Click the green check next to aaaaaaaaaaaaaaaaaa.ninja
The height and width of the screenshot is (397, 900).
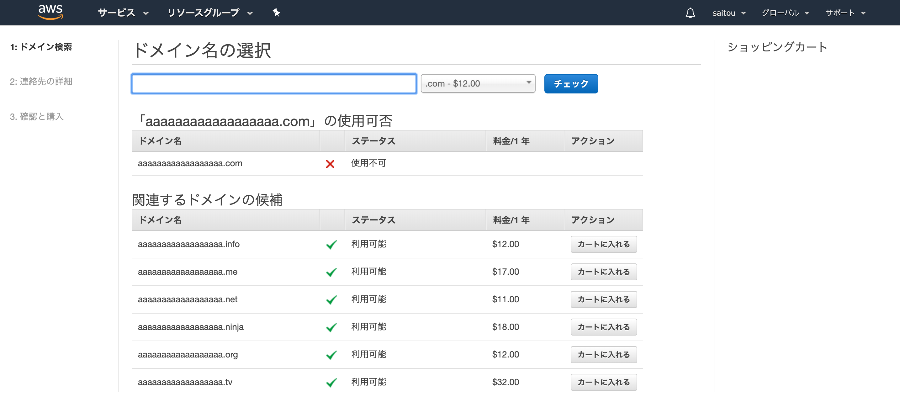[x=331, y=327]
